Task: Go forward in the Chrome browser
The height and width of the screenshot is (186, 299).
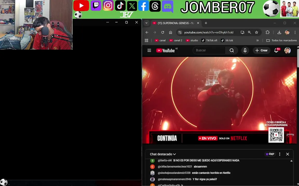Action: click(x=155, y=33)
